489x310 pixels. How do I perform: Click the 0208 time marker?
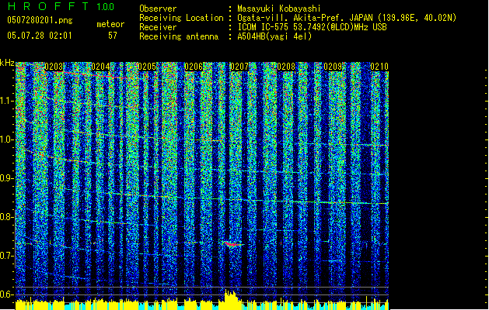pyautogui.click(x=286, y=67)
